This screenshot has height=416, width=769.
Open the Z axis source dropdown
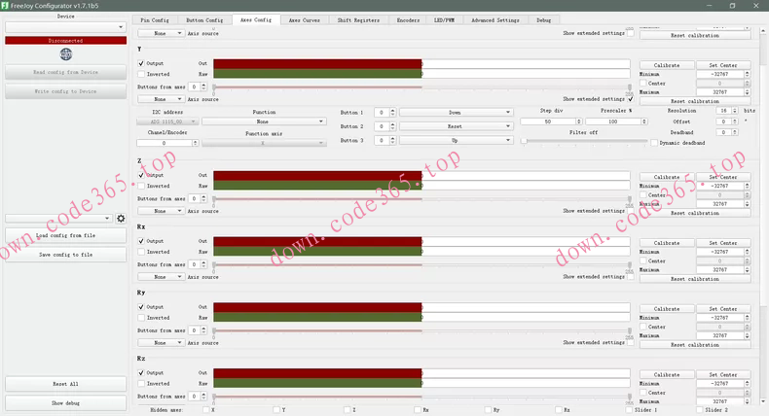(x=161, y=211)
